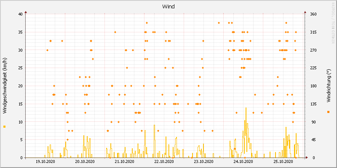This screenshot has width=337, height=168.
Task: Click the yellow wind speed legend square
Action: (x=5, y=127)
